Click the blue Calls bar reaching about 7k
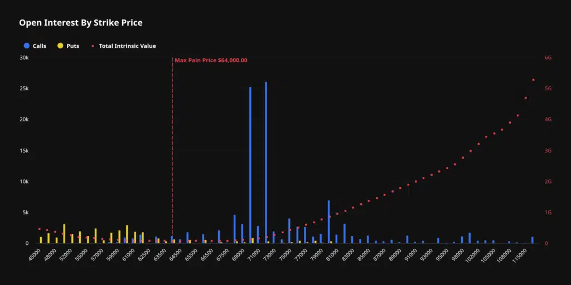571x285 pixels. coord(329,222)
